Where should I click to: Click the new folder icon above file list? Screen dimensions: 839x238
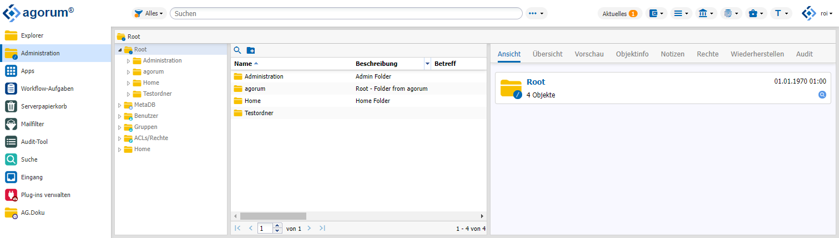click(251, 50)
